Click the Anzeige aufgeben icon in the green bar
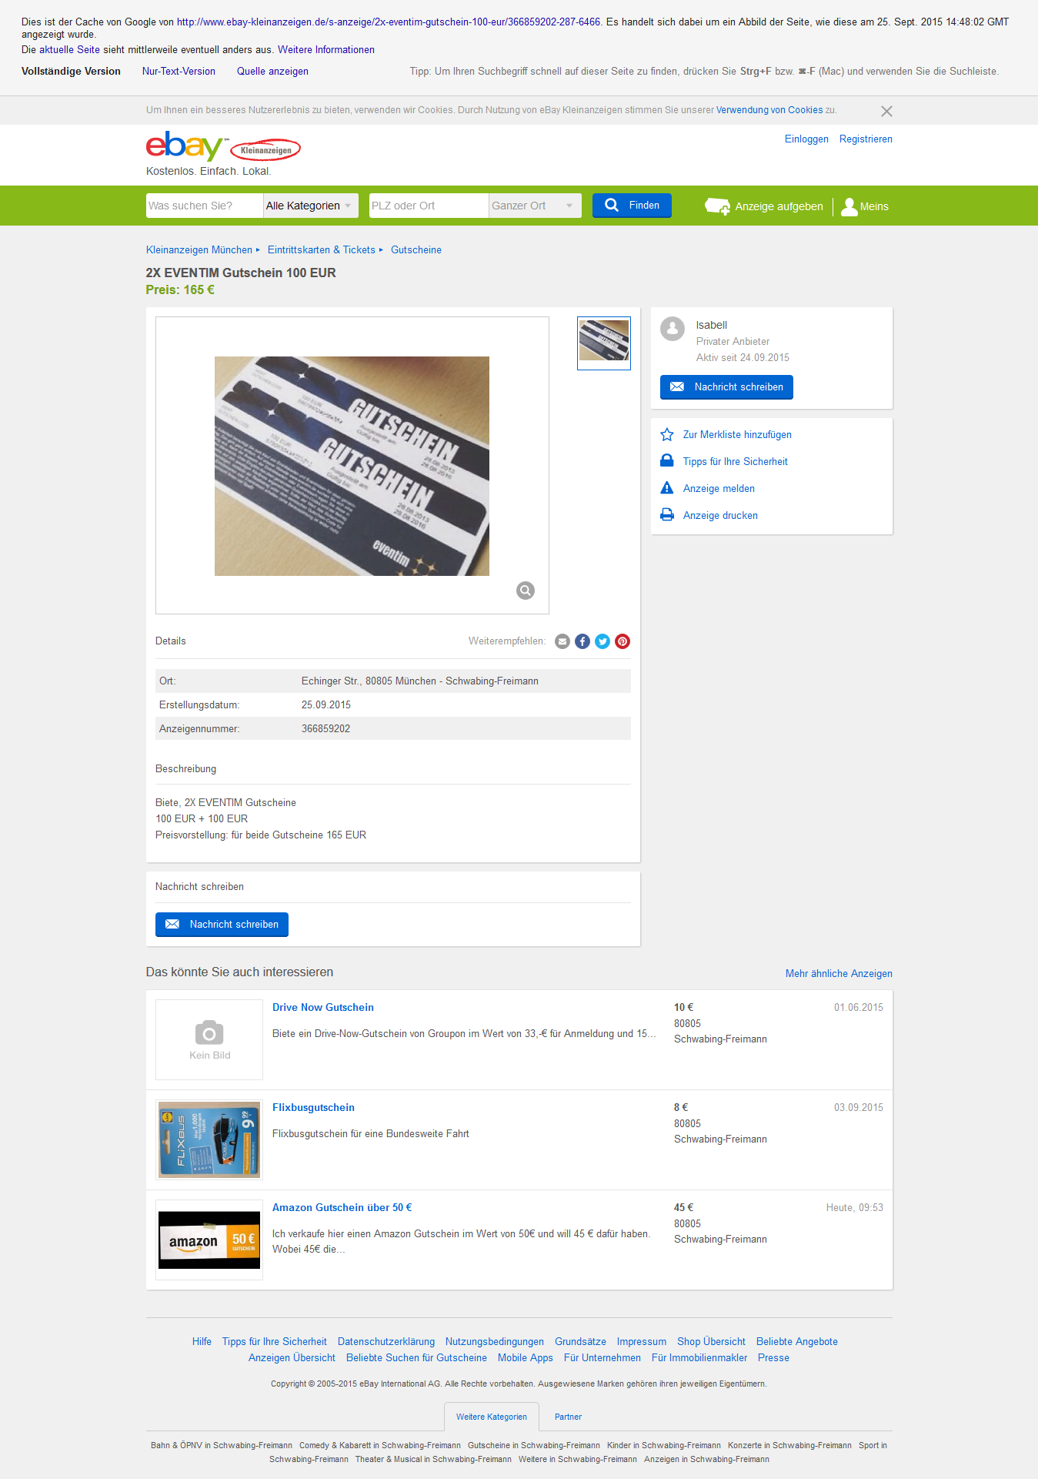This screenshot has width=1038, height=1479. (x=717, y=206)
